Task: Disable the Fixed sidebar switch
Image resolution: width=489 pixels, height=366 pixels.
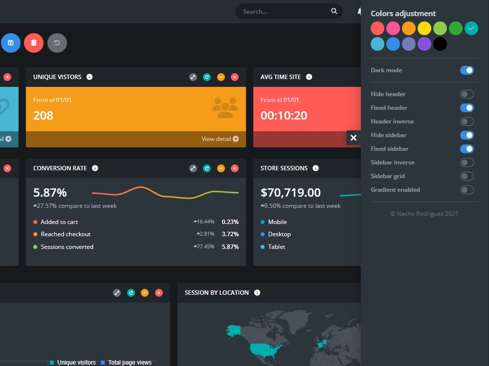Action: (x=467, y=149)
